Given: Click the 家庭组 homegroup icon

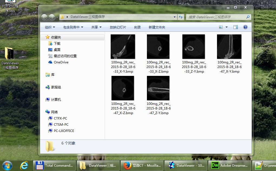Looking at the screenshot, I should [48, 87].
